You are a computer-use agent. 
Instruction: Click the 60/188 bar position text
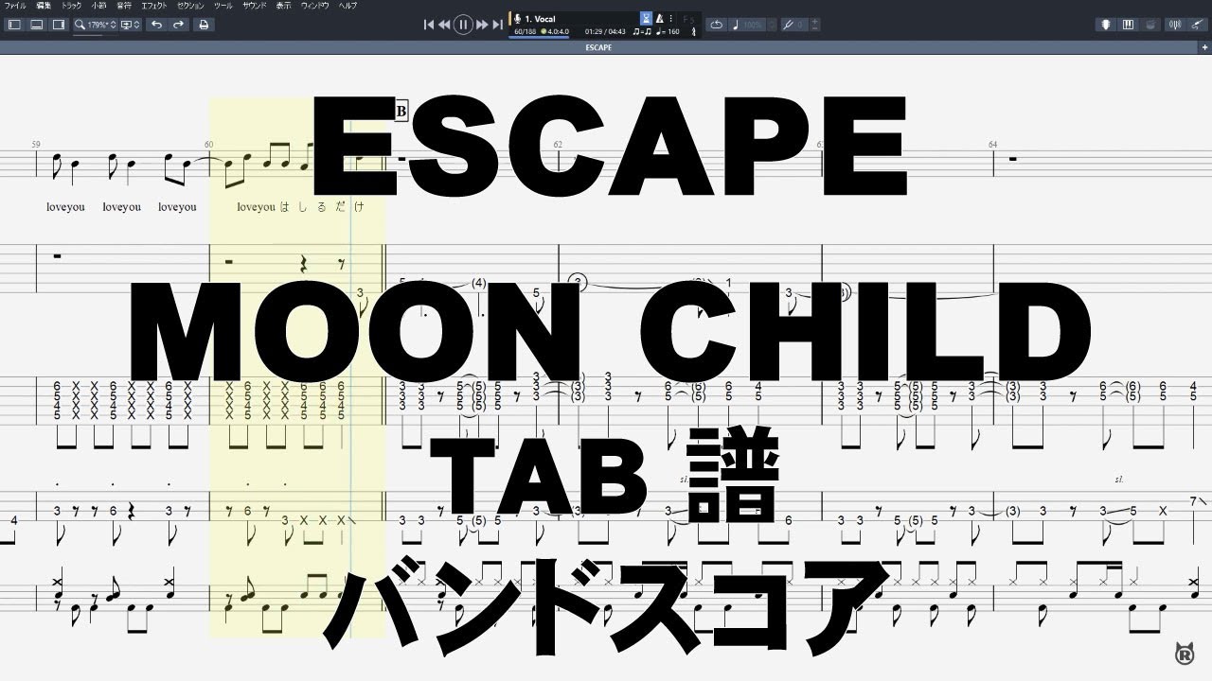pos(525,31)
